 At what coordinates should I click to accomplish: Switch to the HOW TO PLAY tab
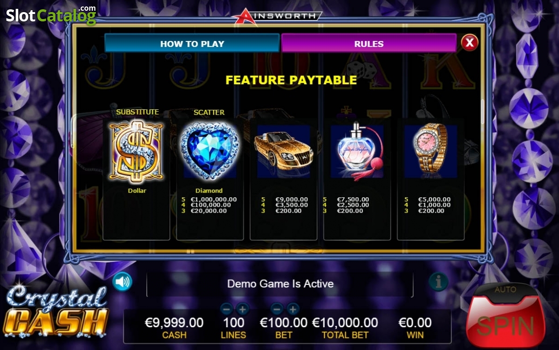click(x=192, y=44)
